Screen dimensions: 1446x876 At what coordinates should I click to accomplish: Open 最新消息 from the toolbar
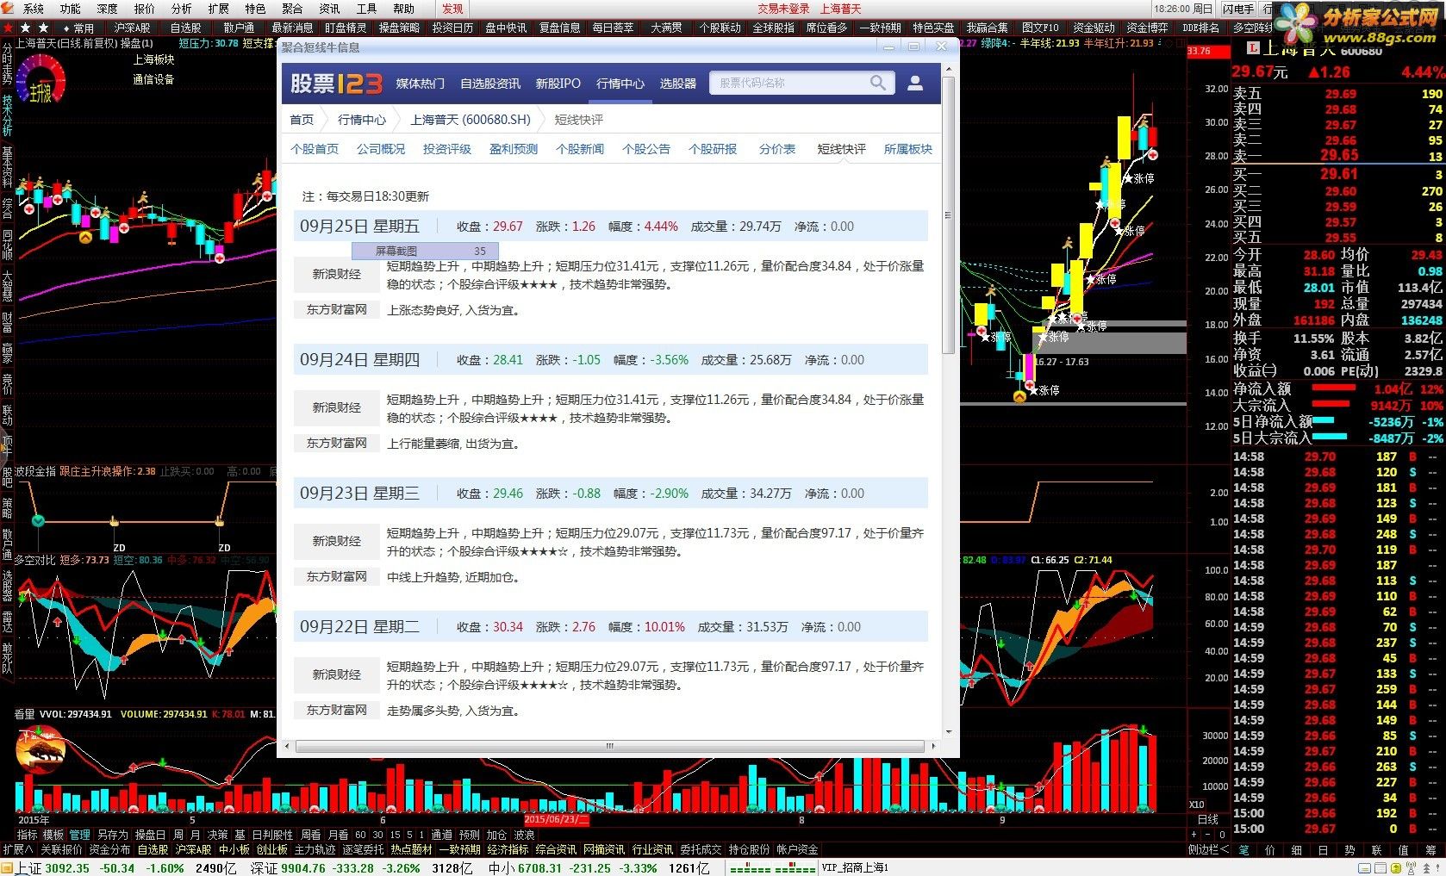tap(292, 28)
